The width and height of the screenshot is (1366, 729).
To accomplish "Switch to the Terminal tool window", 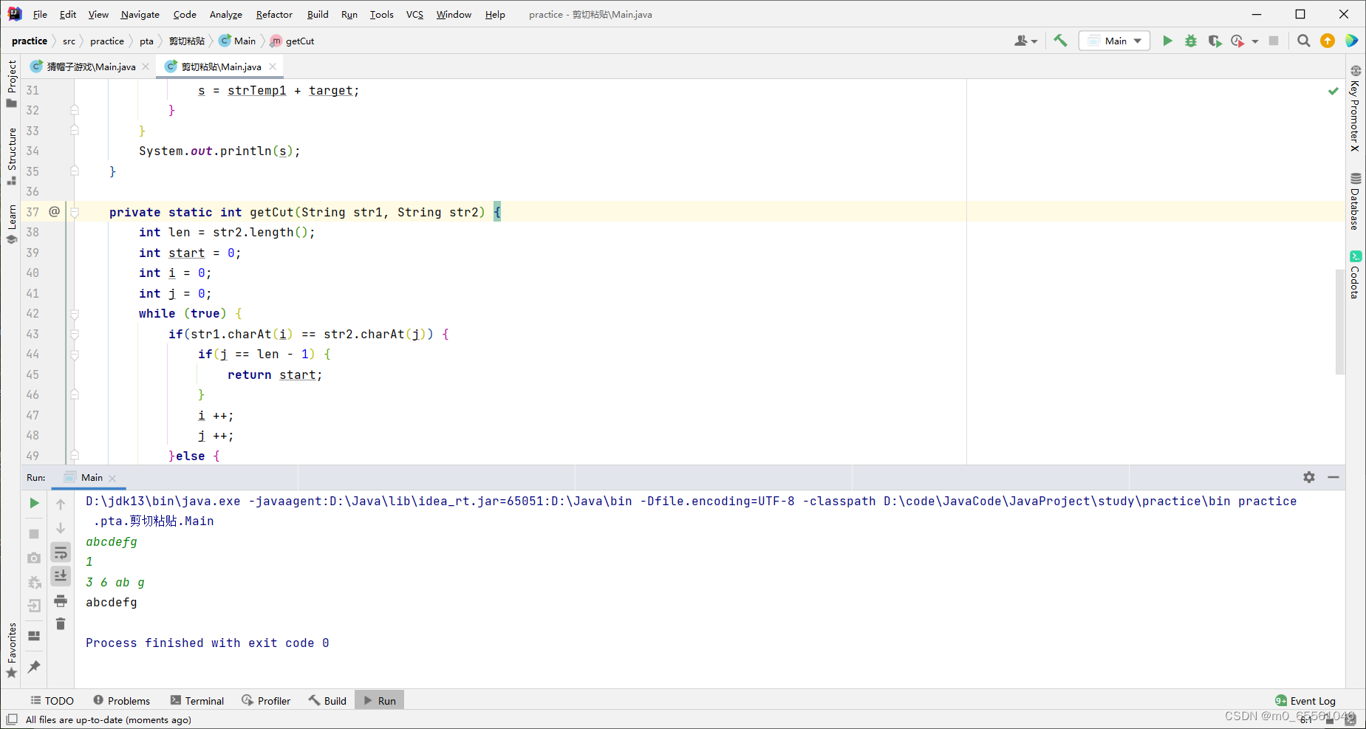I will pyautogui.click(x=204, y=700).
